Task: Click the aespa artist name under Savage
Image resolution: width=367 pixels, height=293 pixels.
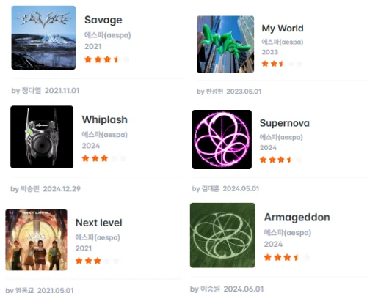Action: coord(108,35)
